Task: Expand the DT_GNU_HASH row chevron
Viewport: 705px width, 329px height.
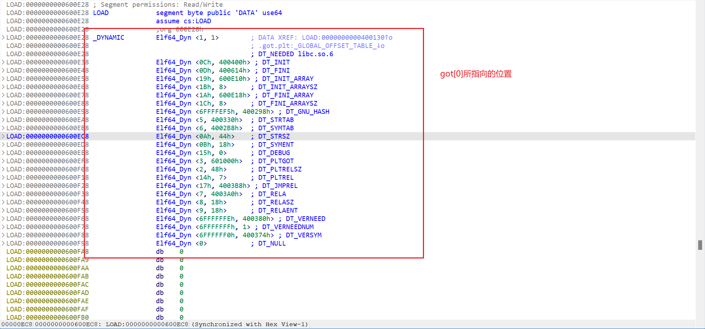Action: click(3, 112)
